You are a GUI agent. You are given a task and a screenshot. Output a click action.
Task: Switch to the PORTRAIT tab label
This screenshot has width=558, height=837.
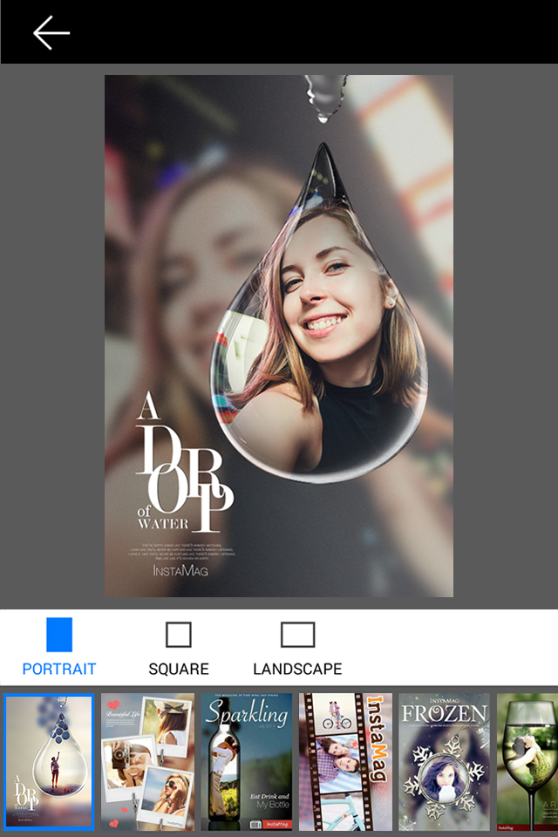pos(59,669)
